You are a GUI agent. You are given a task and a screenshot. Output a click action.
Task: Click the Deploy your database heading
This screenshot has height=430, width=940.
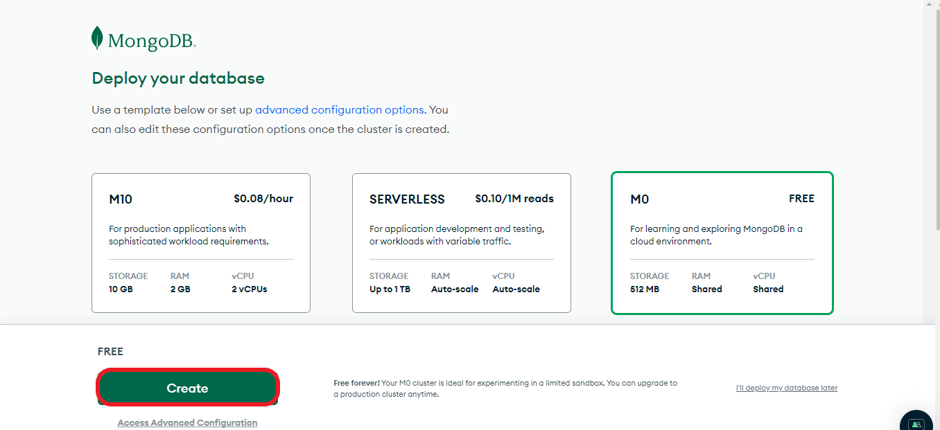point(178,78)
